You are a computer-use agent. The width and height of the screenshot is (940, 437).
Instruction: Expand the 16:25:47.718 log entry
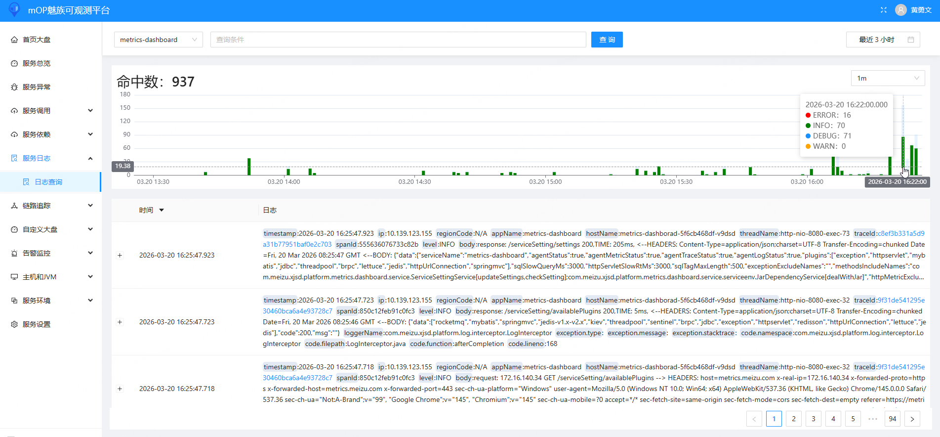click(x=120, y=389)
